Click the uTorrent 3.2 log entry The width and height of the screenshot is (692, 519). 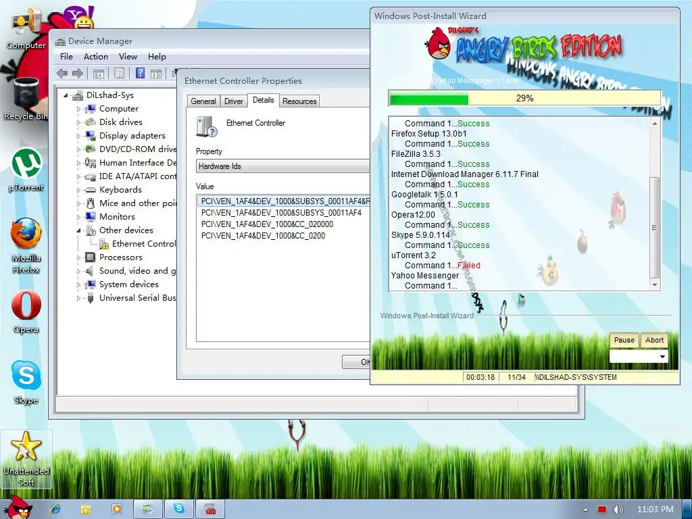(413, 255)
